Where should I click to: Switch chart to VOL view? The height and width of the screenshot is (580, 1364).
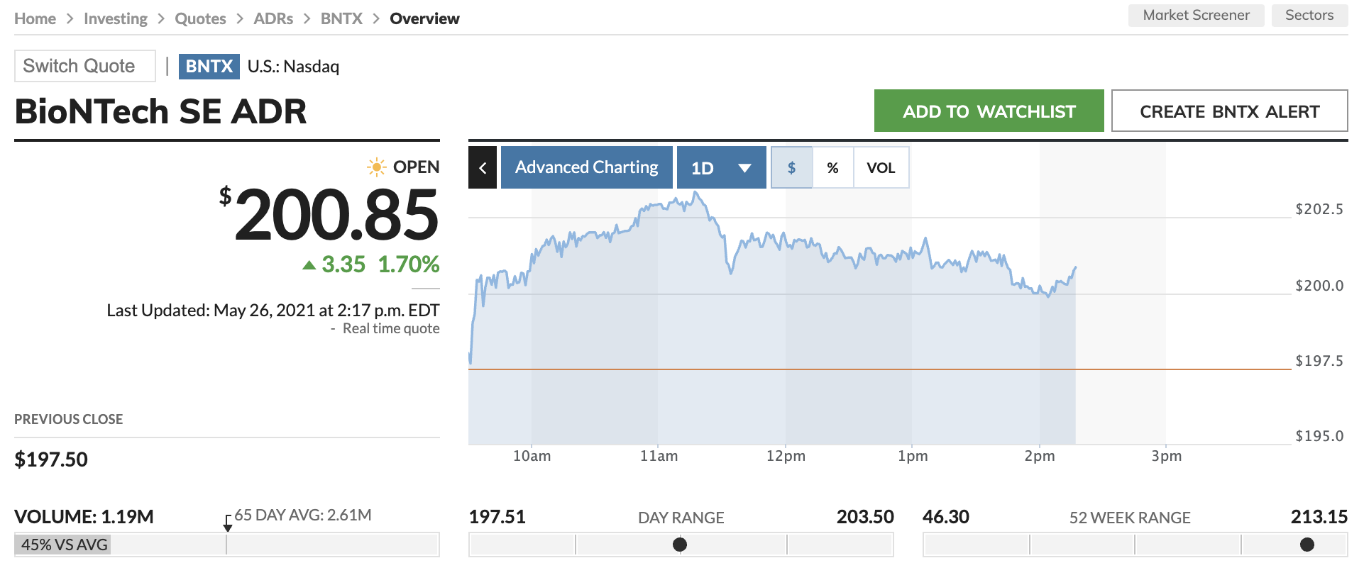pyautogui.click(x=881, y=168)
